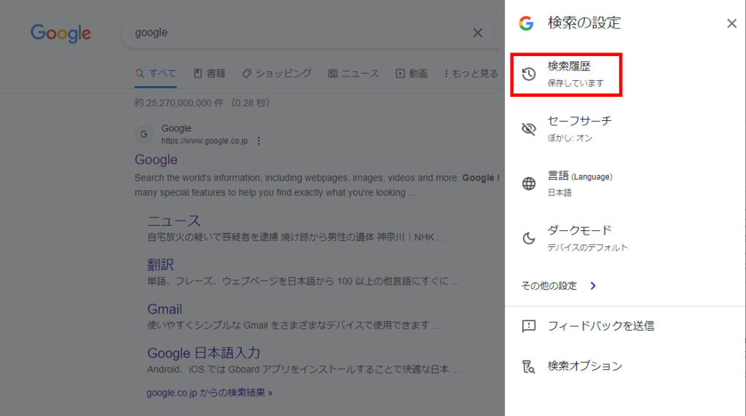Open the Google result title link
The width and height of the screenshot is (746, 416).
tap(156, 160)
